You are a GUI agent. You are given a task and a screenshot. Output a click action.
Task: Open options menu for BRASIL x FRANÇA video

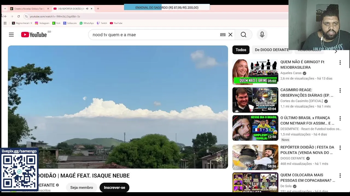tap(340, 118)
